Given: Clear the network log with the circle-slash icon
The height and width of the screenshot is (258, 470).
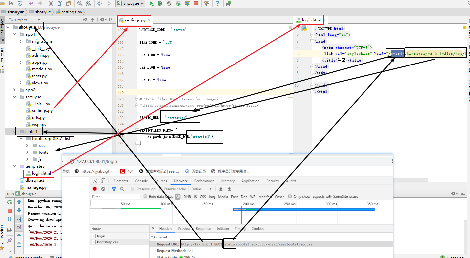Looking at the screenshot, I should 103,189.
